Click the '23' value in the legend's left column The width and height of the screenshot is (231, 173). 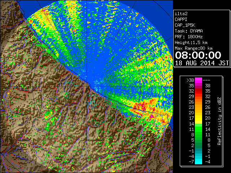(192, 107)
